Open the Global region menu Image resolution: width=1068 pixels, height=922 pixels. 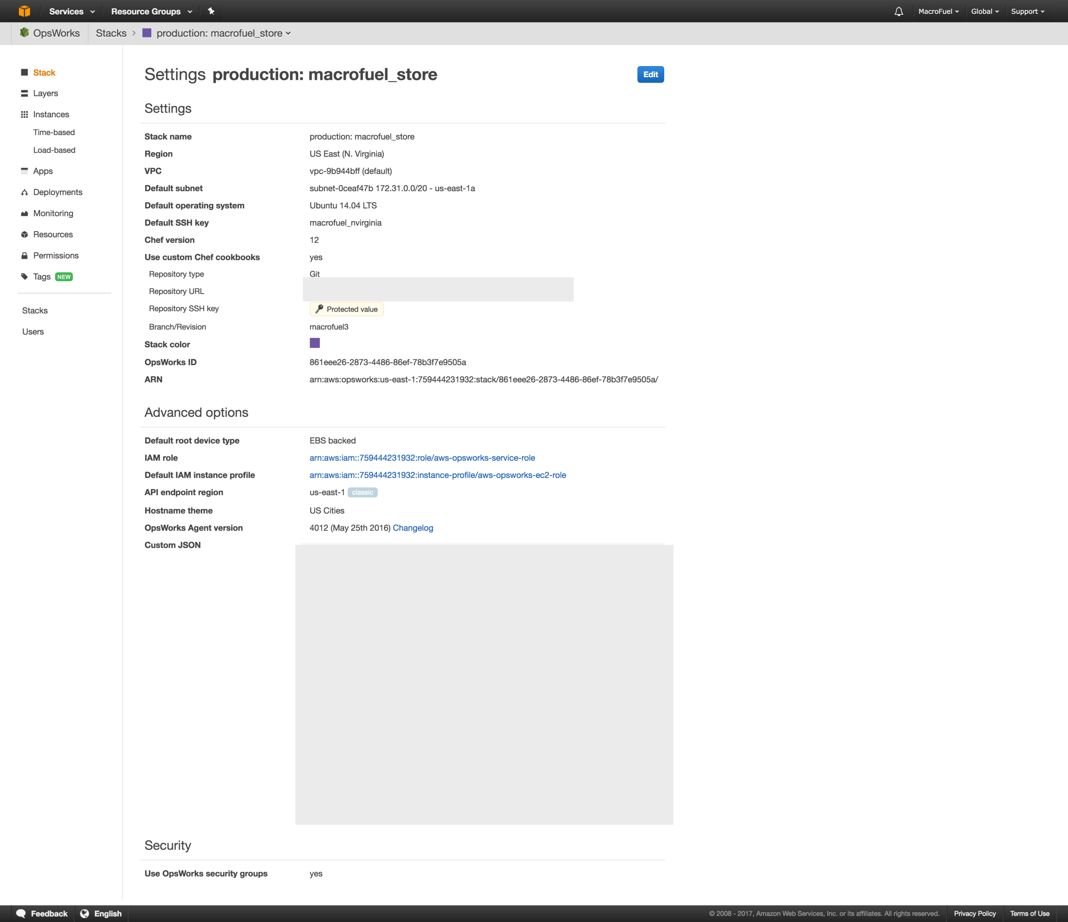pos(983,11)
